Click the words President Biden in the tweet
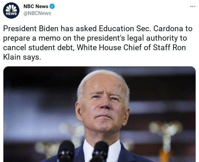 coord(31,28)
